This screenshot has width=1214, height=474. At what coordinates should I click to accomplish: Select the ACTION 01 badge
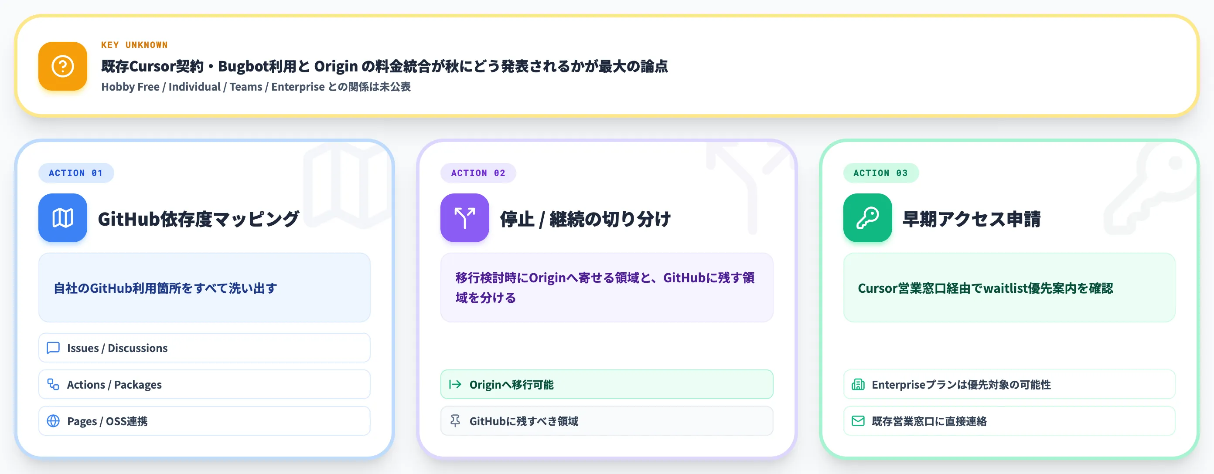(x=76, y=173)
